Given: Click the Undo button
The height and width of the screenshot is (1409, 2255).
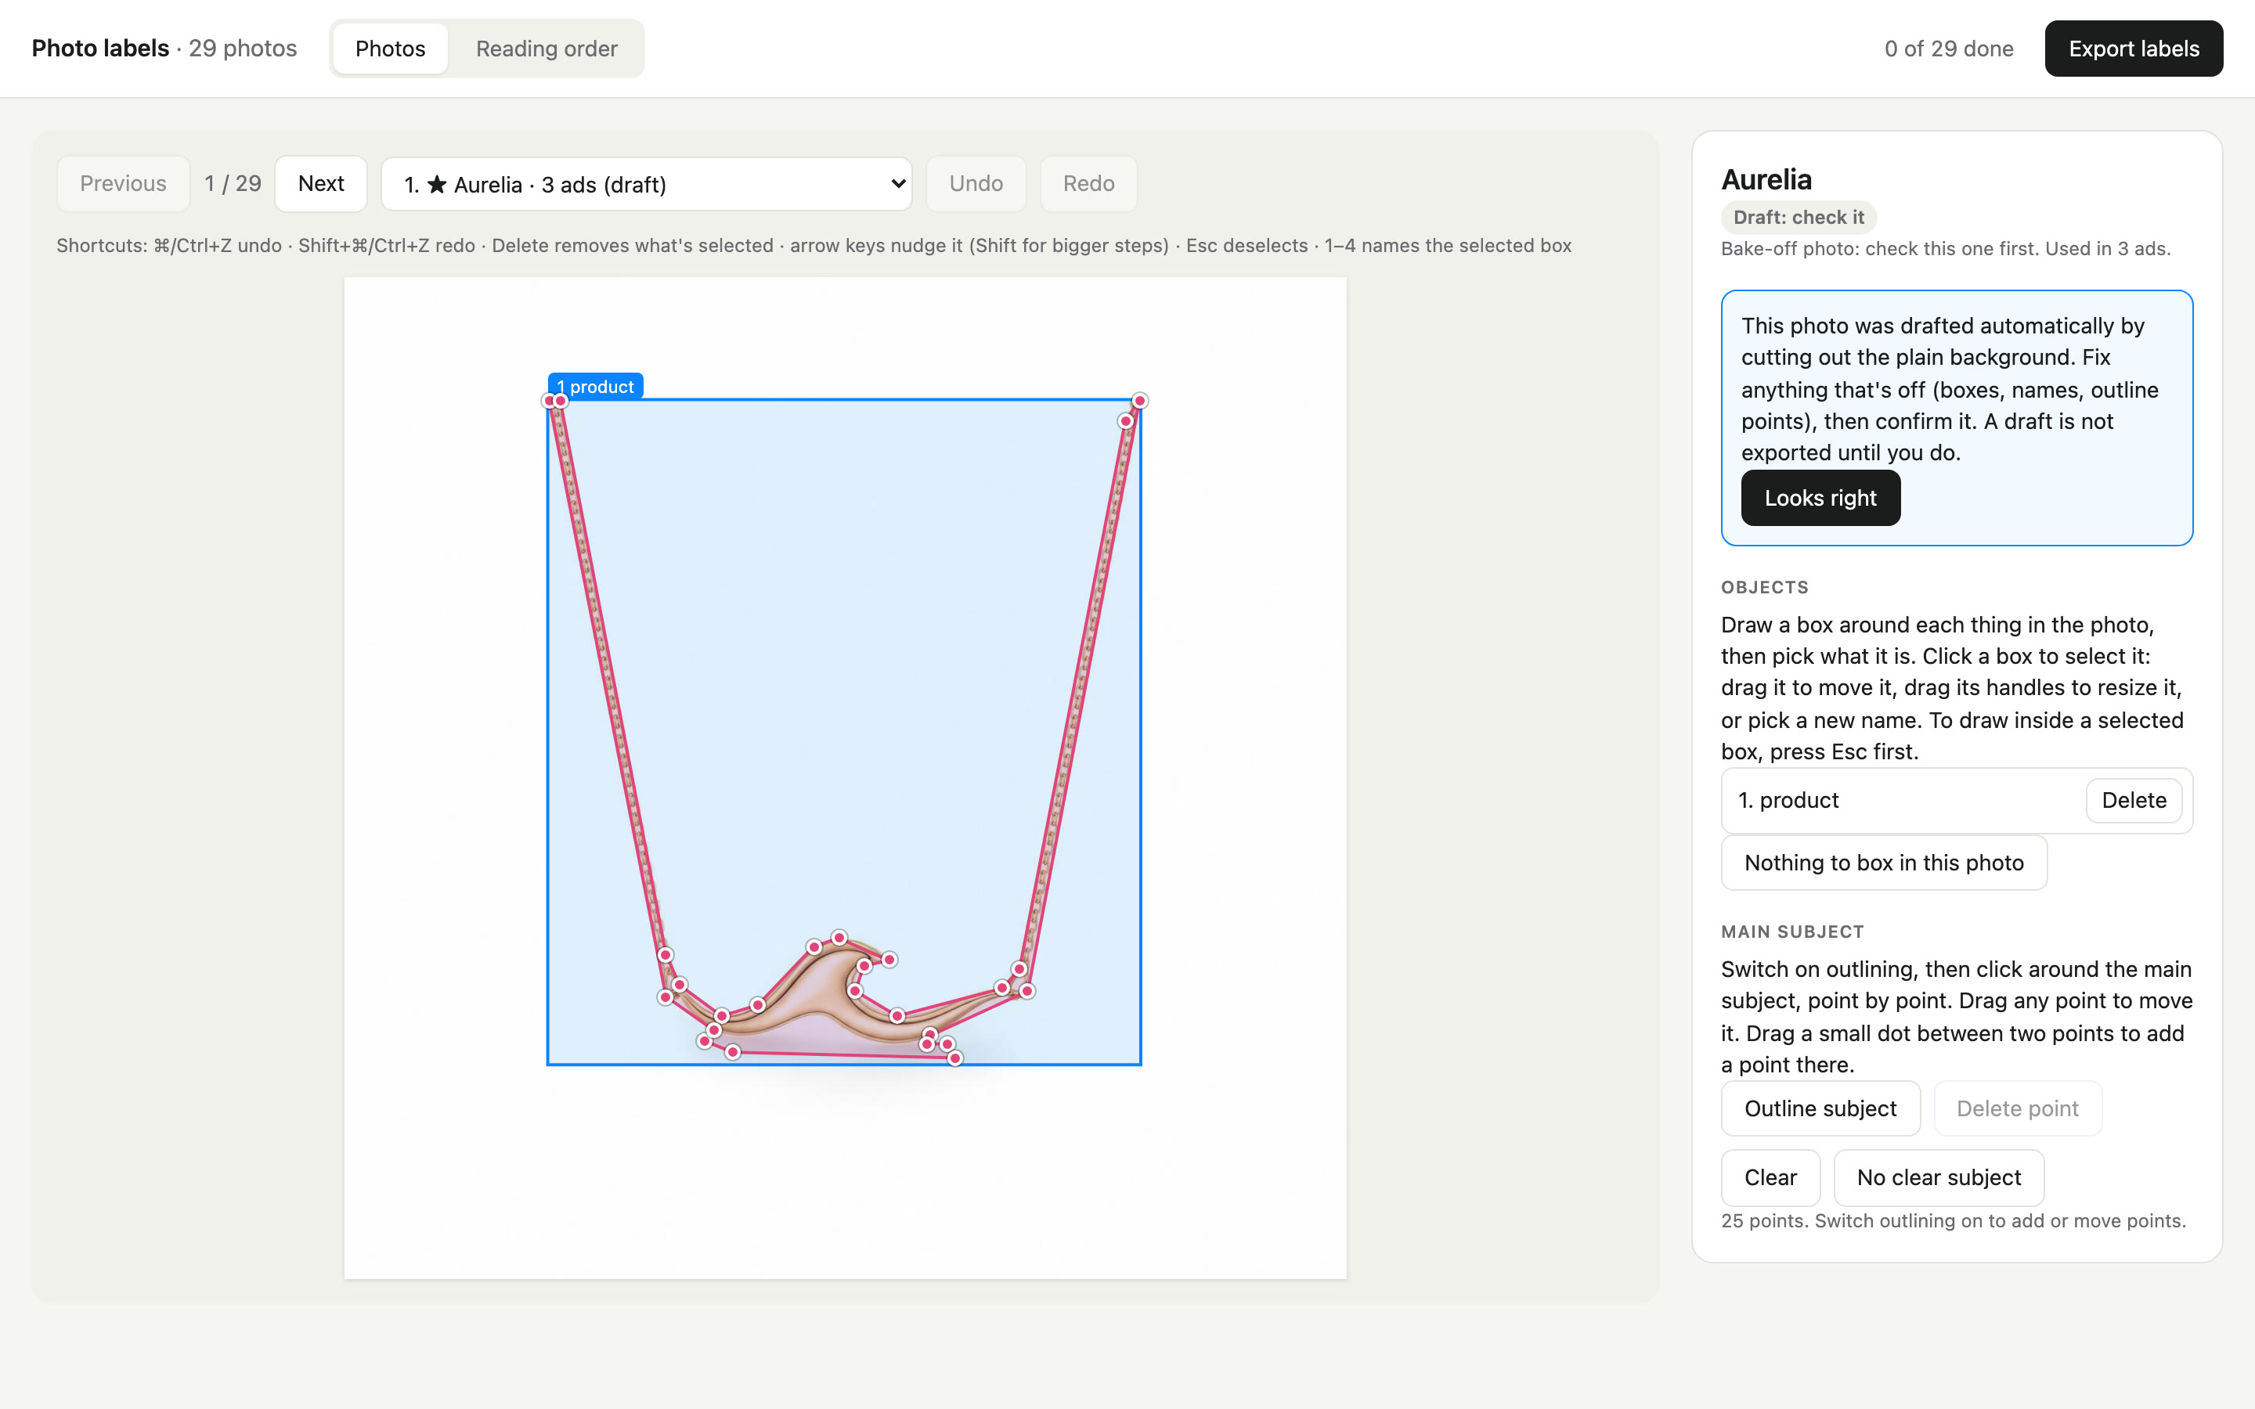Looking at the screenshot, I should [976, 184].
